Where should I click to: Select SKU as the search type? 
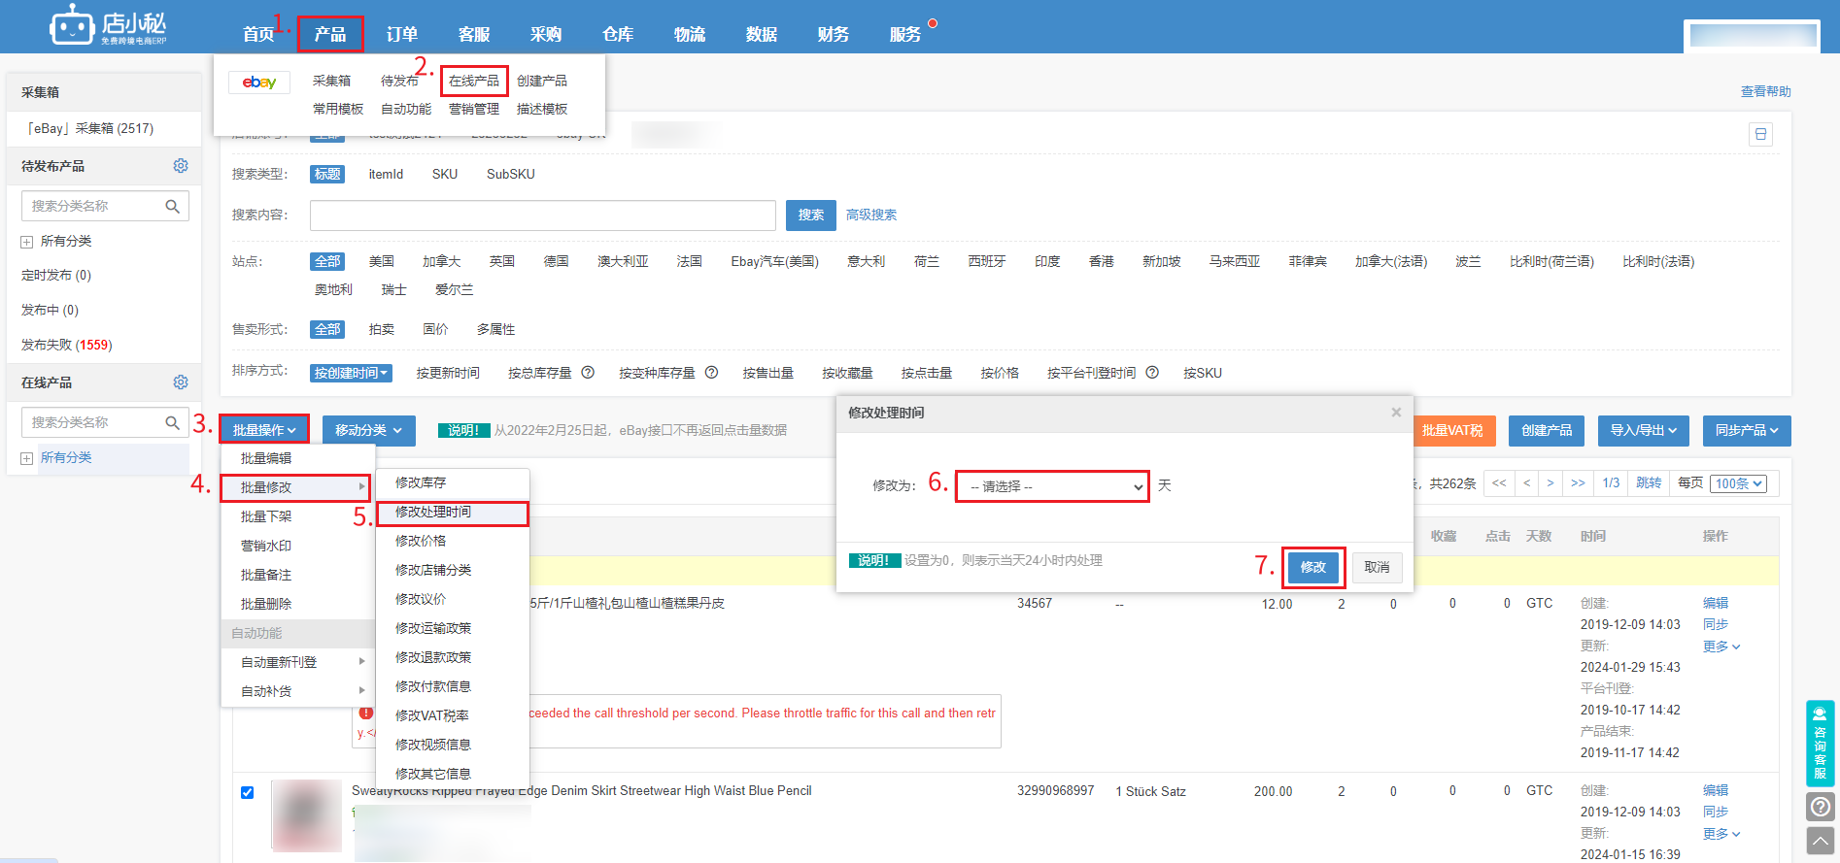pyautogui.click(x=445, y=175)
